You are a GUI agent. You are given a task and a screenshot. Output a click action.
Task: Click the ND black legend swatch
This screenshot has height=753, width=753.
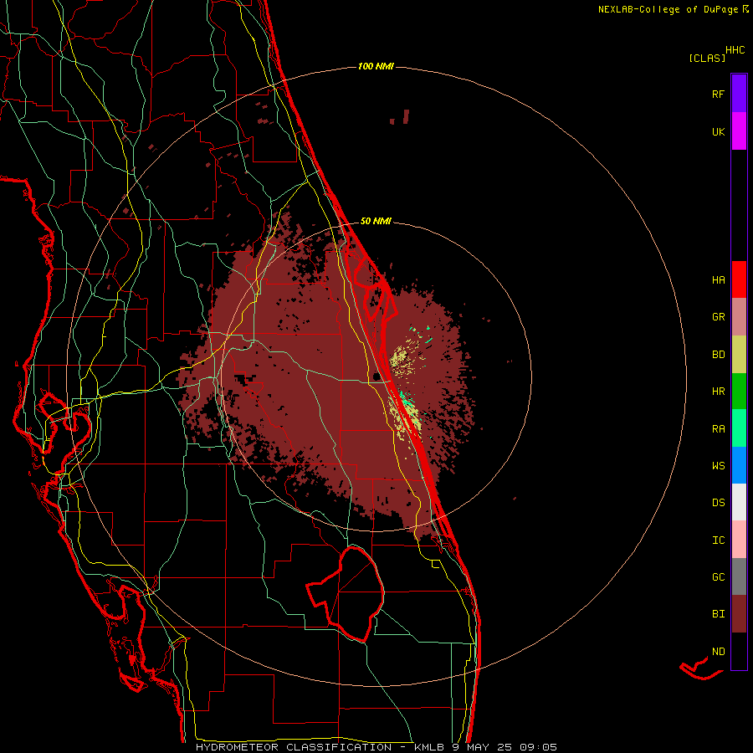click(739, 651)
